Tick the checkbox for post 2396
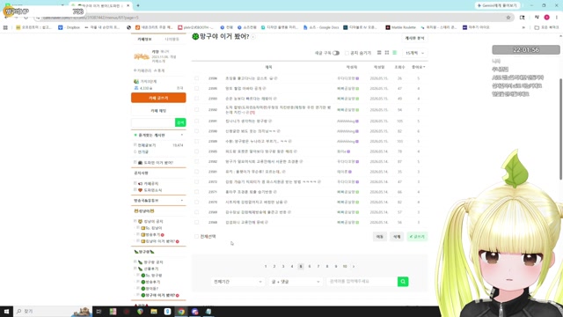The height and width of the screenshot is (317, 563). pyautogui.click(x=196, y=78)
